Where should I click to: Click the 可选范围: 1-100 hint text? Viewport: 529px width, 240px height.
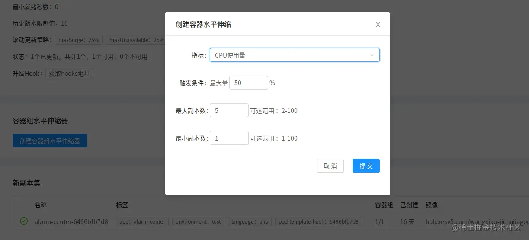(274, 138)
